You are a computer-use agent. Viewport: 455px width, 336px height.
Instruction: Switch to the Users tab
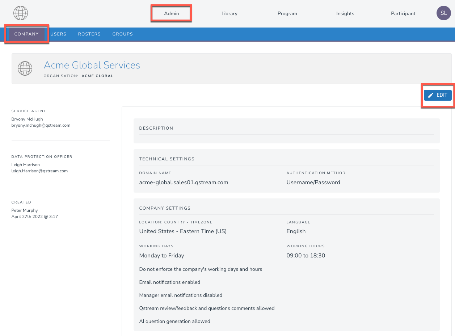58,34
